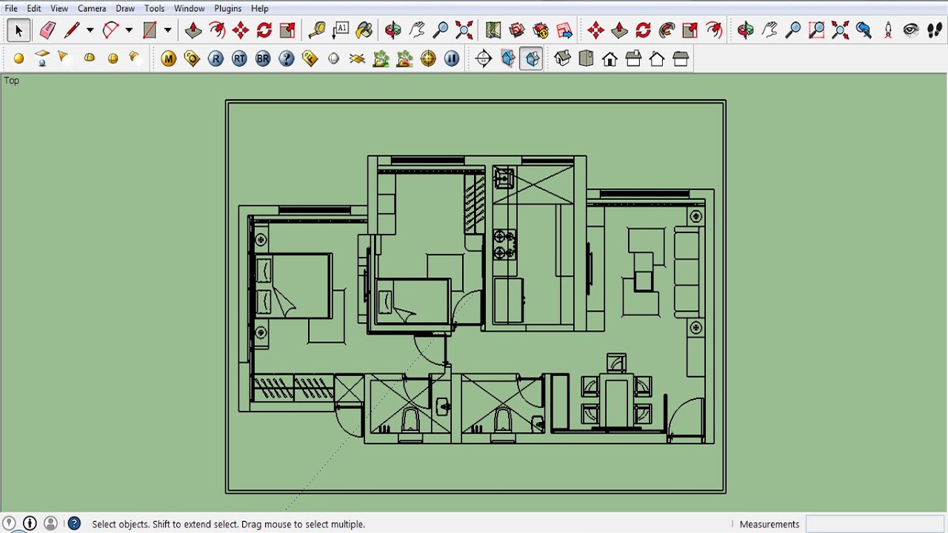
Task: Switch to Iso view
Action: [x=562, y=59]
